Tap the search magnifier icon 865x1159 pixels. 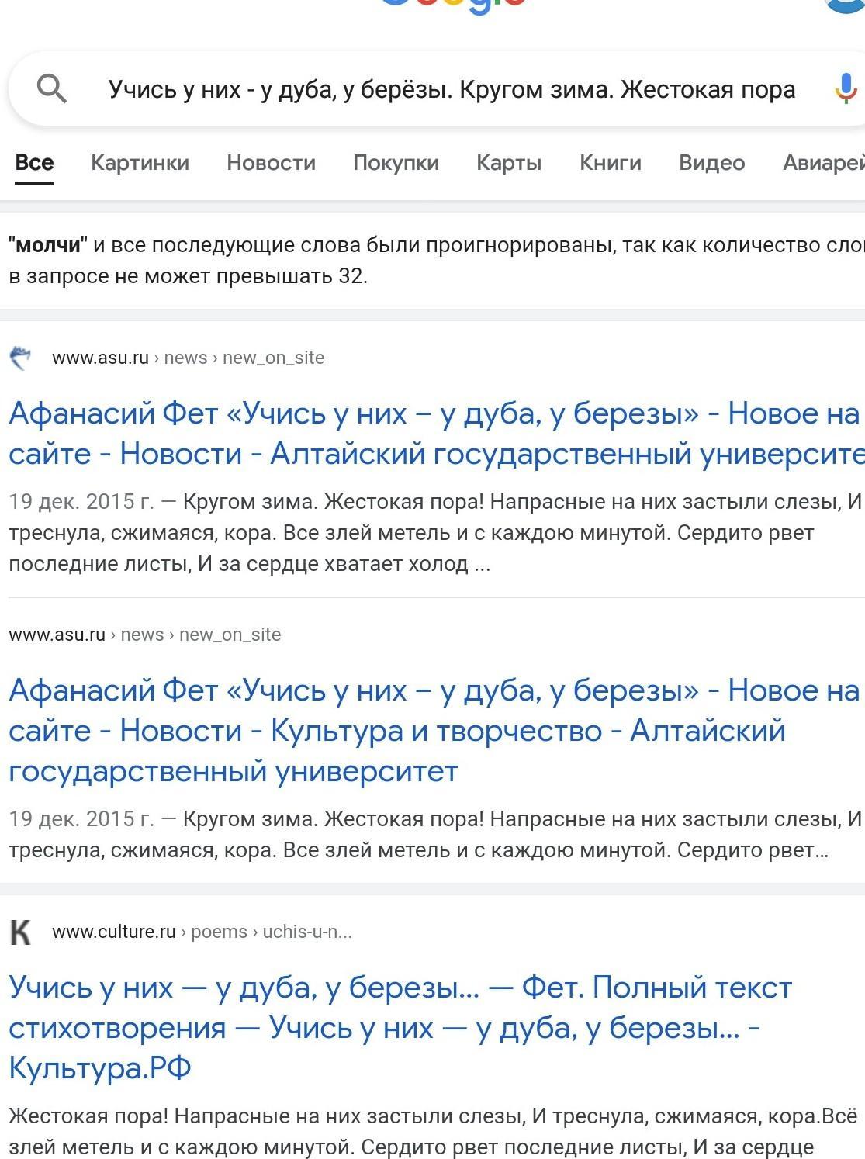(52, 89)
